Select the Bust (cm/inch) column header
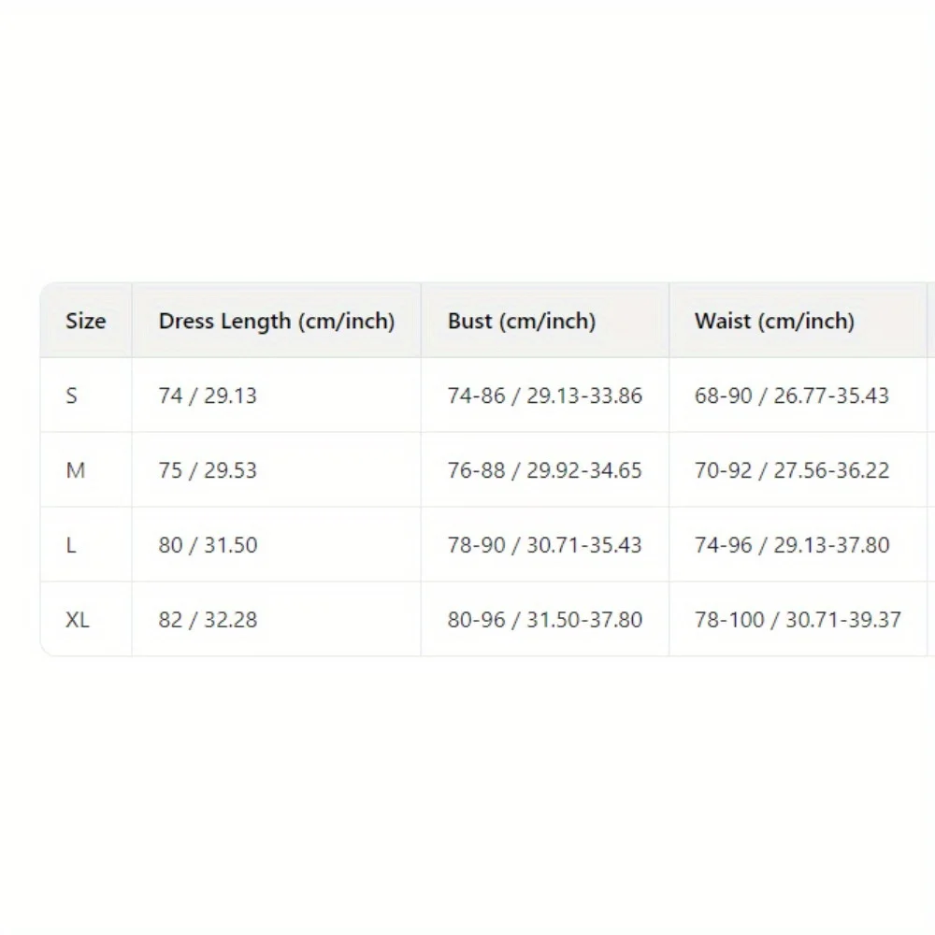This screenshot has width=935, height=935. pyautogui.click(x=522, y=321)
